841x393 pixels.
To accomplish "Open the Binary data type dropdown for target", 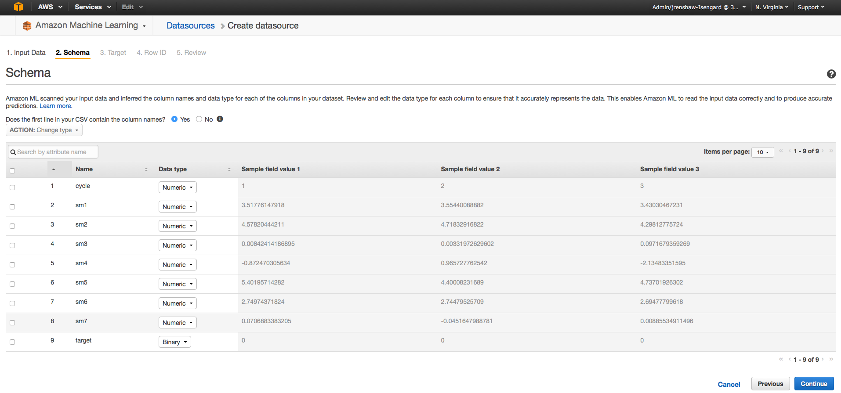I will coord(174,342).
